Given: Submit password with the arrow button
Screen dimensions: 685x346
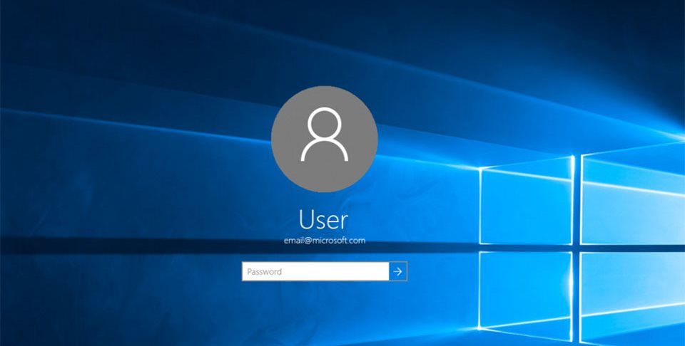Looking at the screenshot, I should (x=398, y=271).
